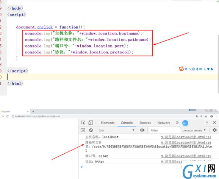Viewport: 219px width, 179px height.
Task: Click the console input prompt line
Action: pyautogui.click(x=131, y=167)
